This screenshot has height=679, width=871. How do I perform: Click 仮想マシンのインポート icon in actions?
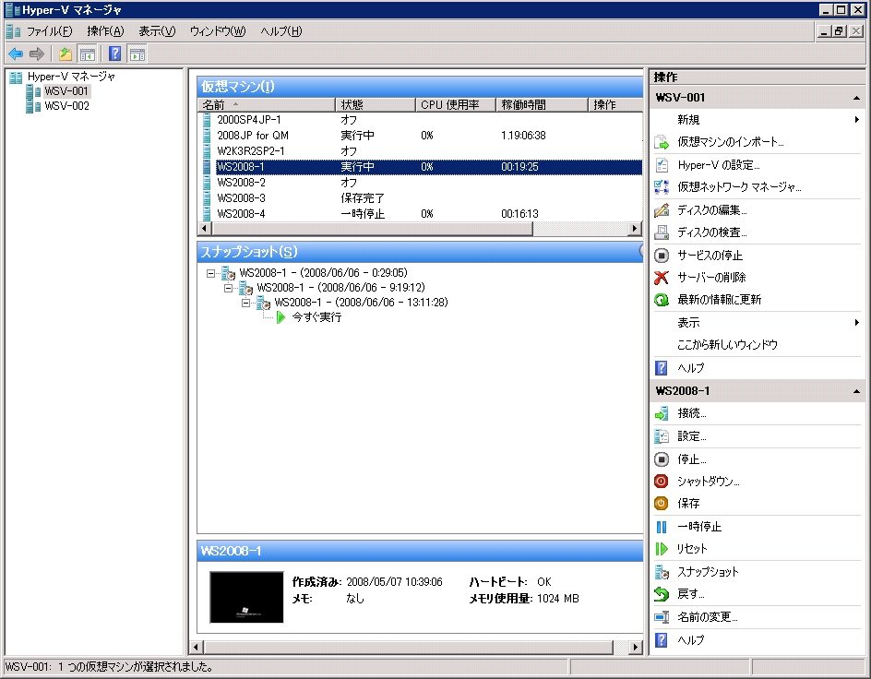(x=661, y=142)
